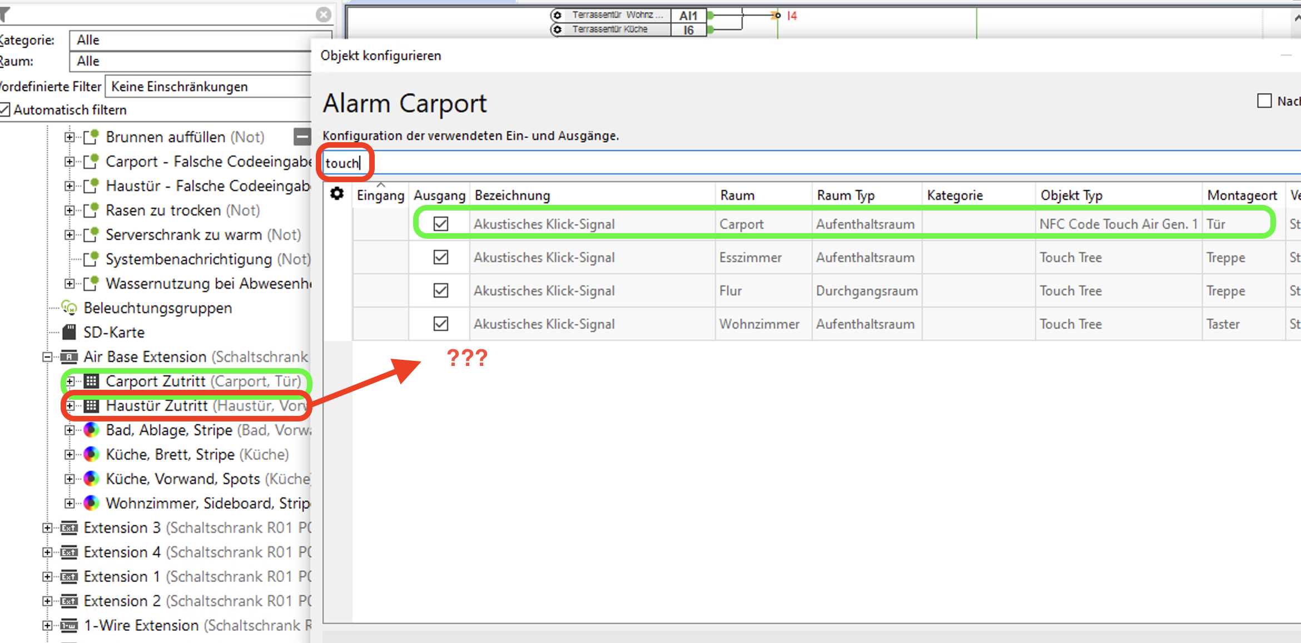The image size is (1301, 643).
Task: Click the Beleuchtungsgruppen bulb icon
Action: (69, 308)
